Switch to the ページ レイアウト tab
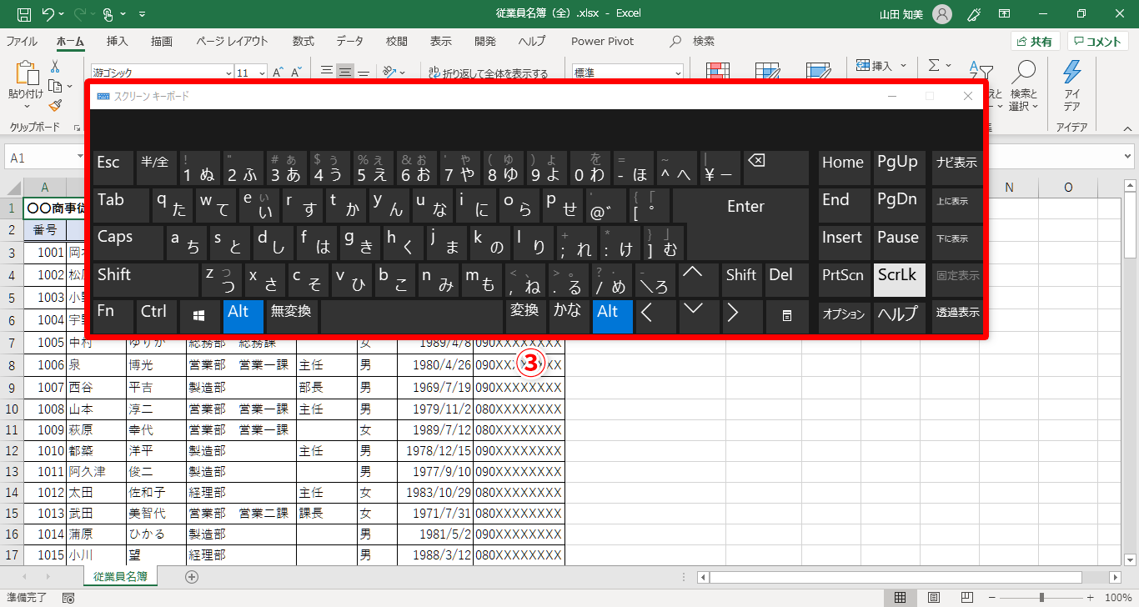This screenshot has height=607, width=1139. [x=233, y=42]
